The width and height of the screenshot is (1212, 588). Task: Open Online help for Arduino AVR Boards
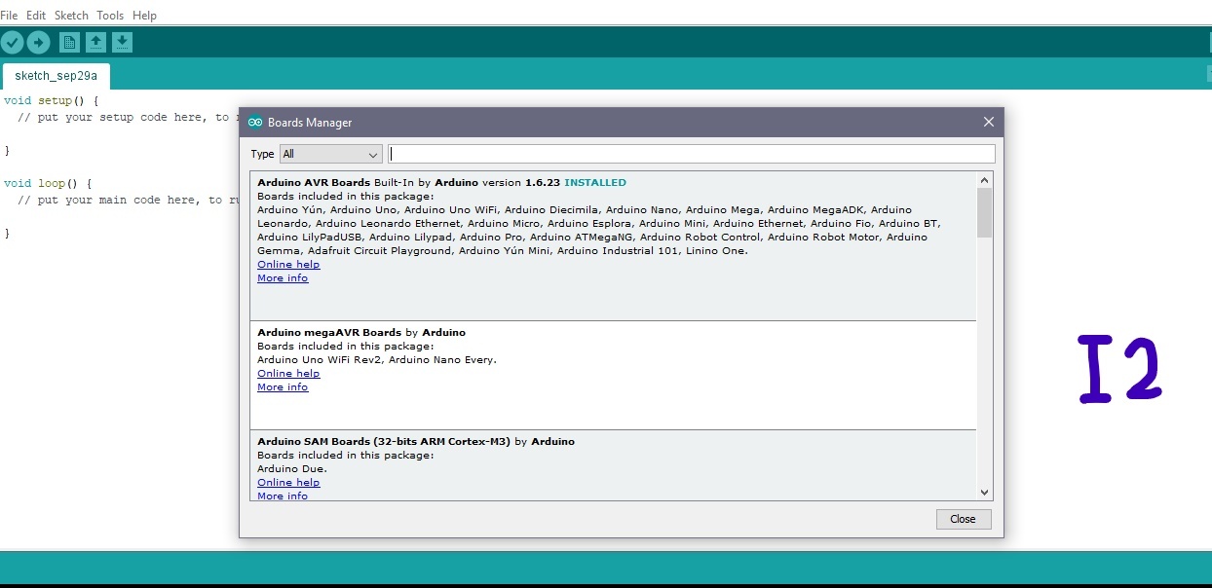[x=288, y=265]
